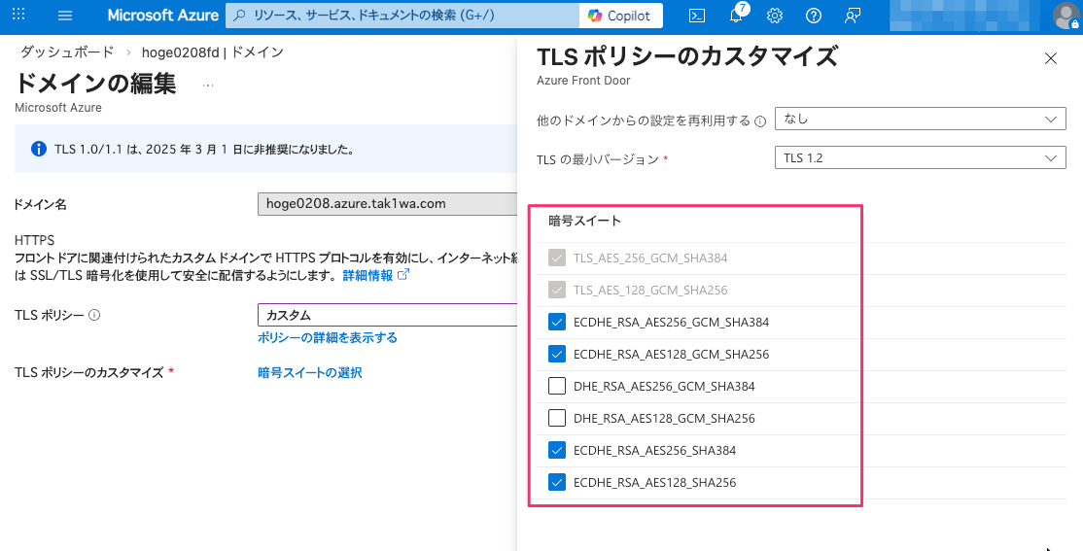Click the ドメイン名 label
Image resolution: width=1083 pixels, height=551 pixels.
tap(41, 204)
